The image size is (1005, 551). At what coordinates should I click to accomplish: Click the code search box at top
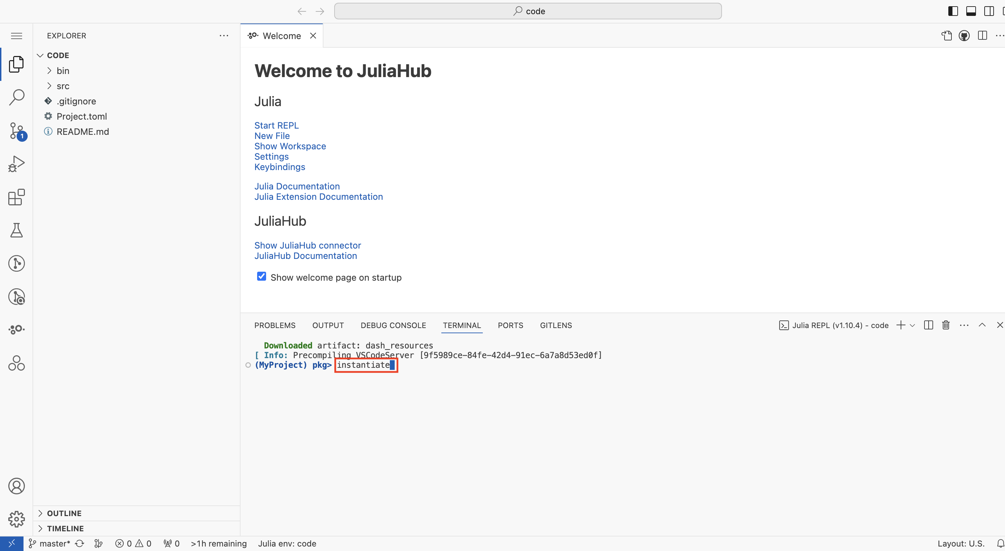click(x=527, y=11)
